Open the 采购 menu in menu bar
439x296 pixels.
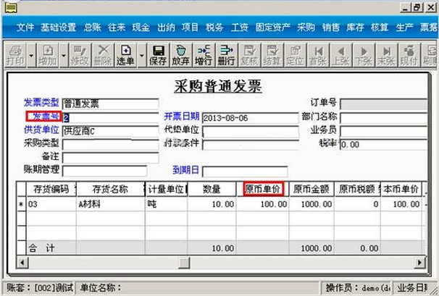click(x=306, y=27)
